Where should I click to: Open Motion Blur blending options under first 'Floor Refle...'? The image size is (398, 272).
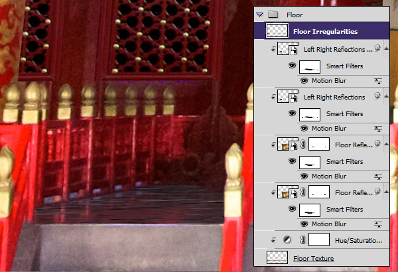pos(377,176)
